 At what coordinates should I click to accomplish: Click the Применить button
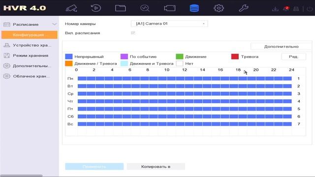tap(94, 167)
